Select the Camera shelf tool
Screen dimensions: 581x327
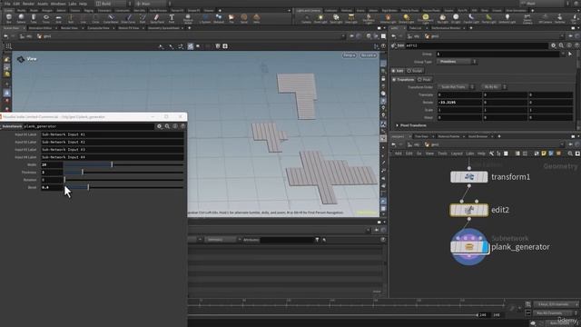[x=306, y=18]
